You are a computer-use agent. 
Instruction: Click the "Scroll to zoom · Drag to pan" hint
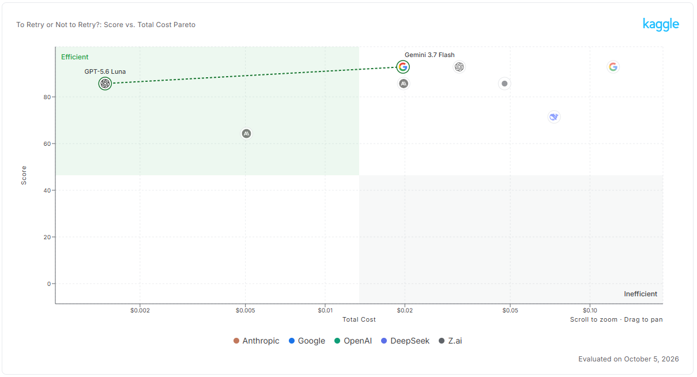tap(616, 319)
